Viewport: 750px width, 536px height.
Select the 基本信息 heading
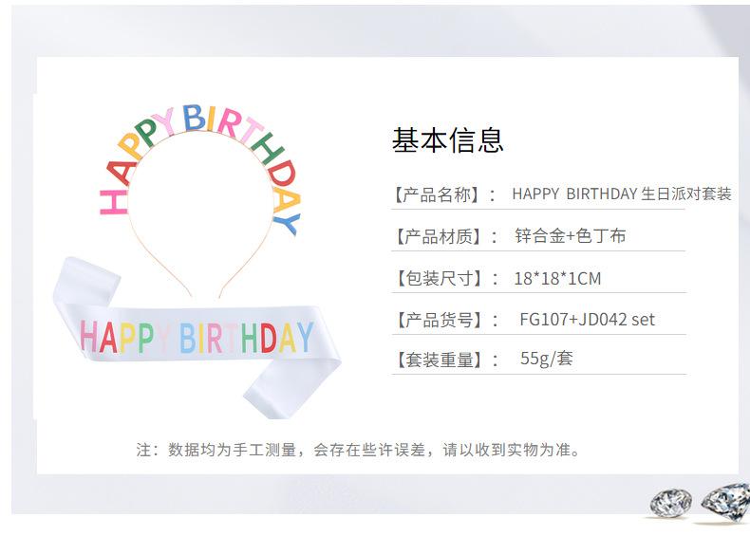click(447, 140)
